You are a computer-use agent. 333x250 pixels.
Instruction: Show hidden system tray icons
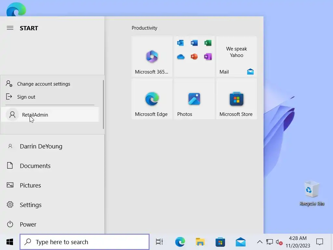[x=260, y=242]
